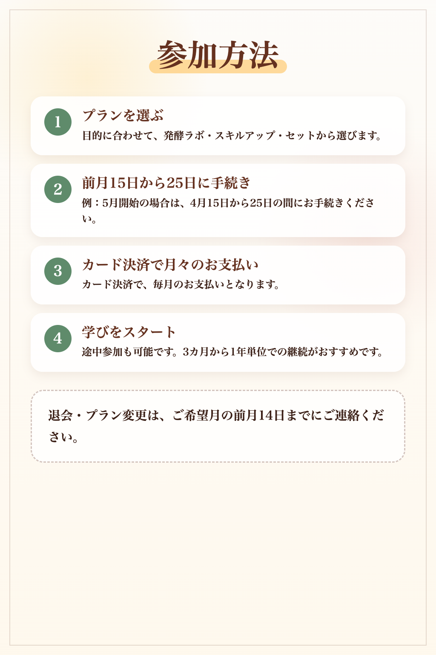
Task: Select the プランを選ぶ step title
Action: click(123, 115)
